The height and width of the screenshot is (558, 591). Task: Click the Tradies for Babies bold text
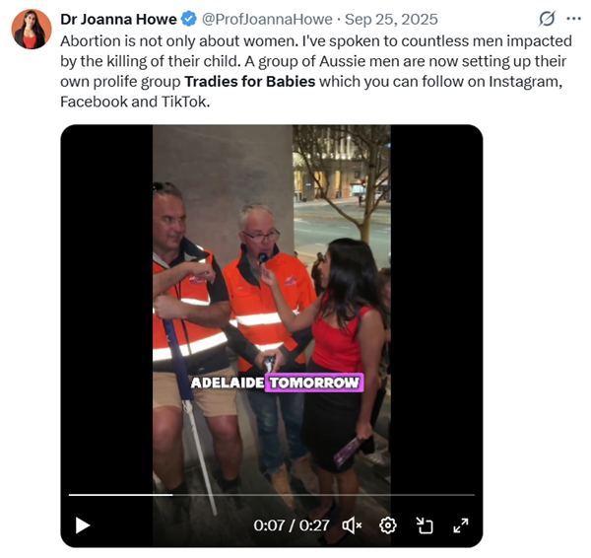249,82
